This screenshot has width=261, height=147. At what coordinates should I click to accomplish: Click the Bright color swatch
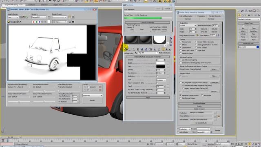(160, 63)
